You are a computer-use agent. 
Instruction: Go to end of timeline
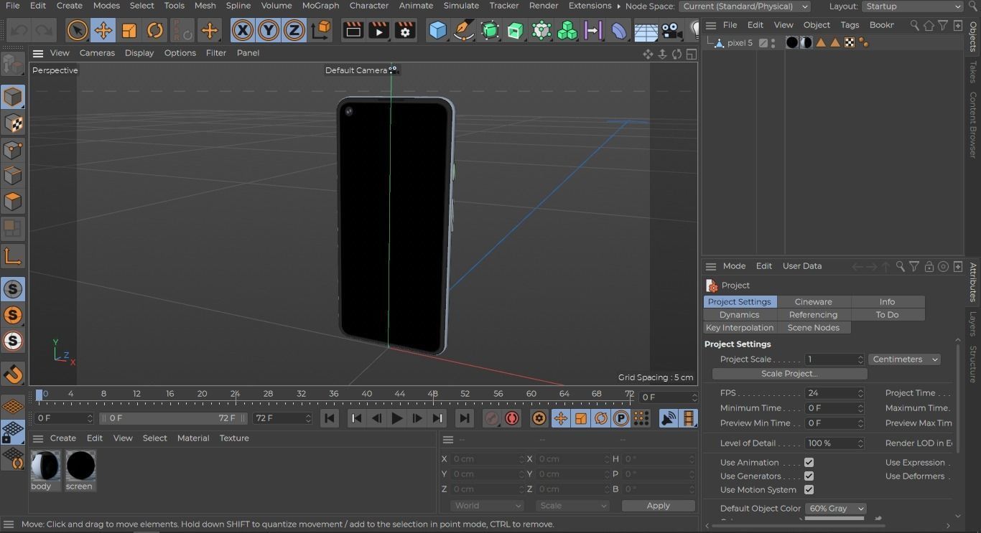pyautogui.click(x=465, y=418)
